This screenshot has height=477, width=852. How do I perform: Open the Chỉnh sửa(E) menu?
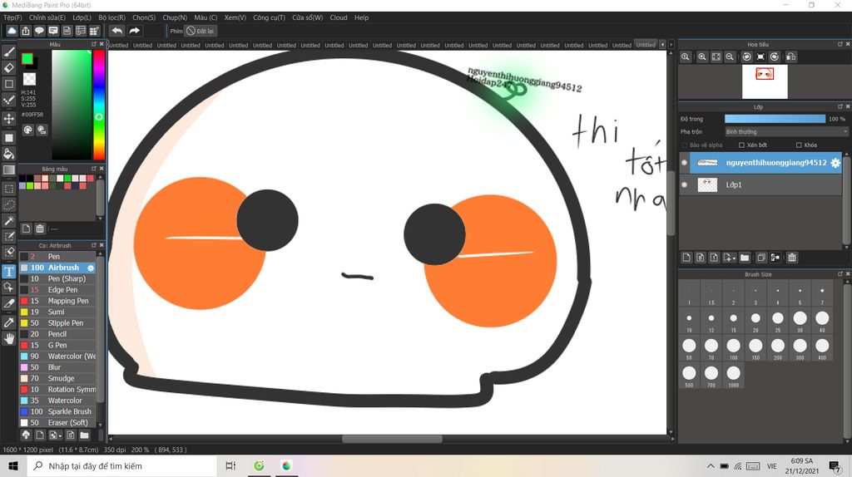click(47, 17)
